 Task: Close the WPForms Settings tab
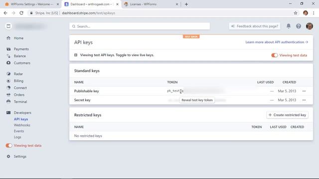pos(58,4)
